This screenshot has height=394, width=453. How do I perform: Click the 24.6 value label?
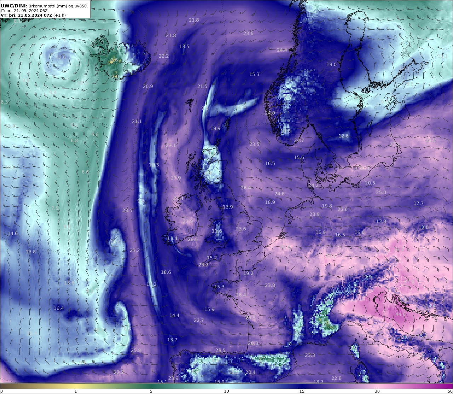click(x=280, y=194)
